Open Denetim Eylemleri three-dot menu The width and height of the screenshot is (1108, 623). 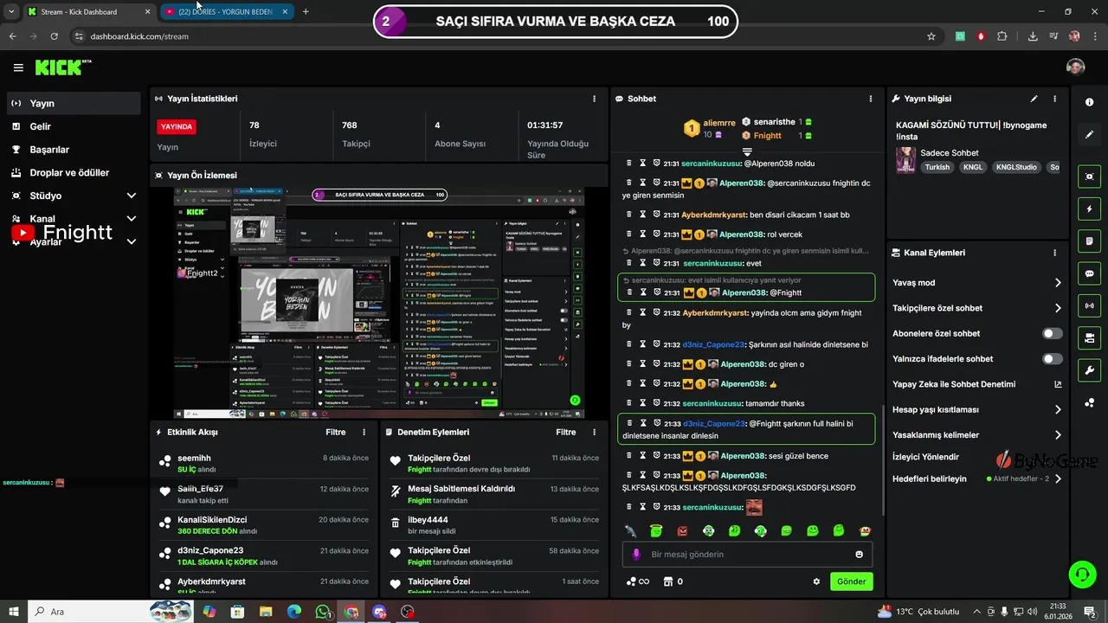[x=593, y=432]
